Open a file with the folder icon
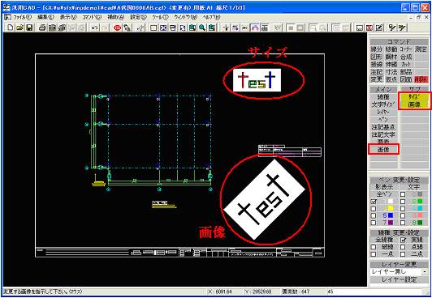This screenshot has height=298, width=432. [x=19, y=28]
